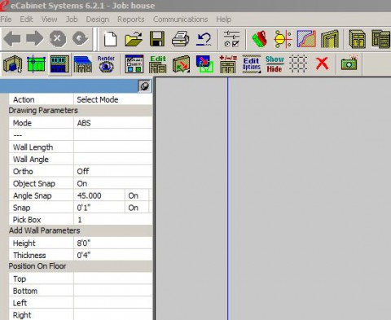Click the camera snapshot icon
Screen dimensions: 391x320
click(x=349, y=64)
